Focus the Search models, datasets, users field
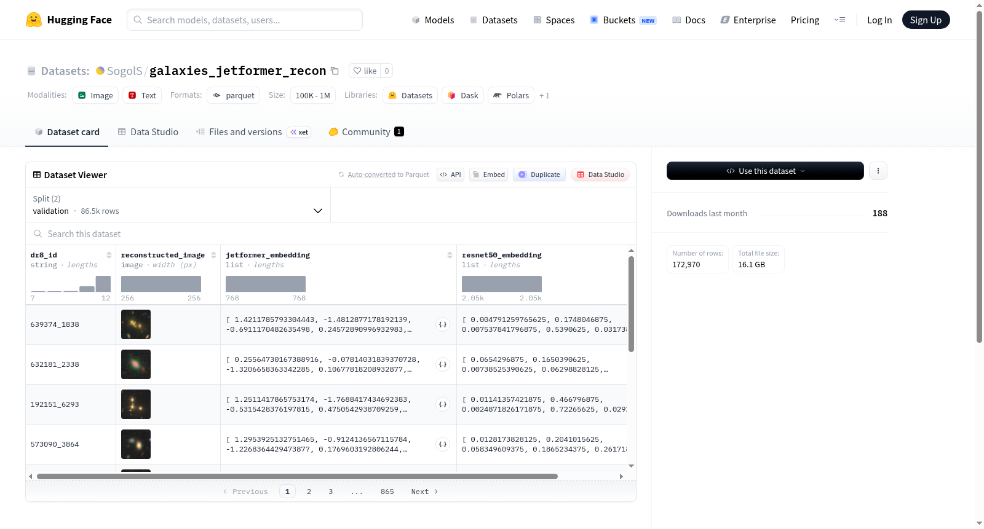This screenshot has height=529, width=984. 245,20
